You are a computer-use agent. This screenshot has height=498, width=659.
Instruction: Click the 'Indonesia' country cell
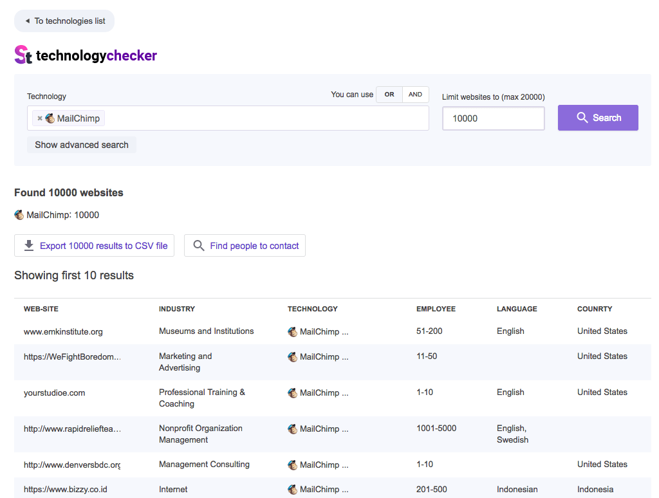tap(595, 490)
